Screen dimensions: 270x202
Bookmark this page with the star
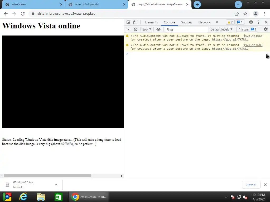[245, 14]
